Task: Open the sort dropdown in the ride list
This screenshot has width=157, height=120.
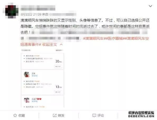Action: 59,50
